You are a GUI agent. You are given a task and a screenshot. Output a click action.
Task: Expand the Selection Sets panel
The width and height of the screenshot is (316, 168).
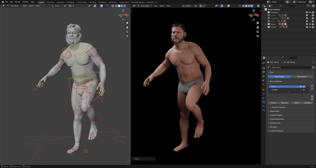tap(291, 123)
